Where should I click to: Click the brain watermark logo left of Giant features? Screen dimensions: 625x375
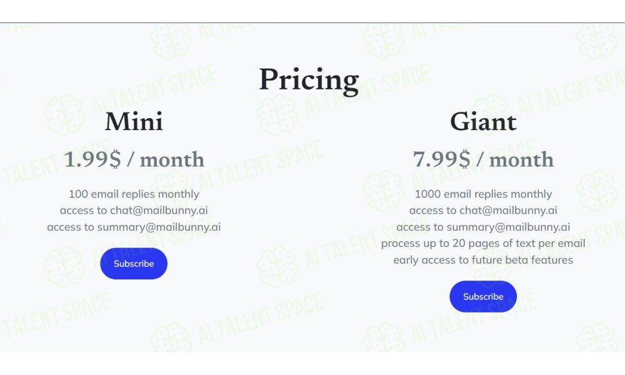point(384,191)
